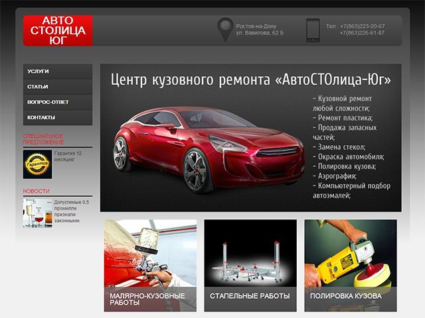Click the Ремонт пластика list entry
Image resolution: width=425 pixels, height=318 pixels.
tap(343, 118)
